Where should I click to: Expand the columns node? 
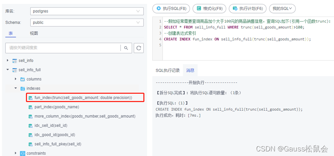[15, 79]
